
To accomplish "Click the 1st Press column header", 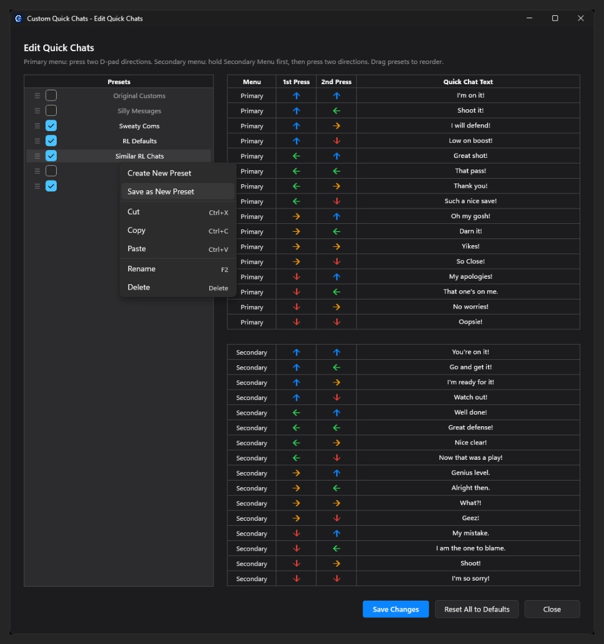I will [297, 82].
